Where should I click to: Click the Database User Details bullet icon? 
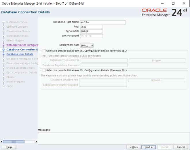tap(3, 54)
